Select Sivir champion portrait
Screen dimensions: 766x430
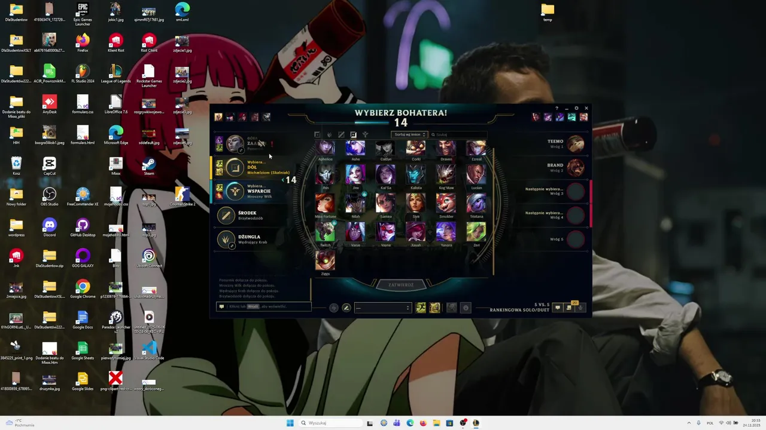click(416, 204)
